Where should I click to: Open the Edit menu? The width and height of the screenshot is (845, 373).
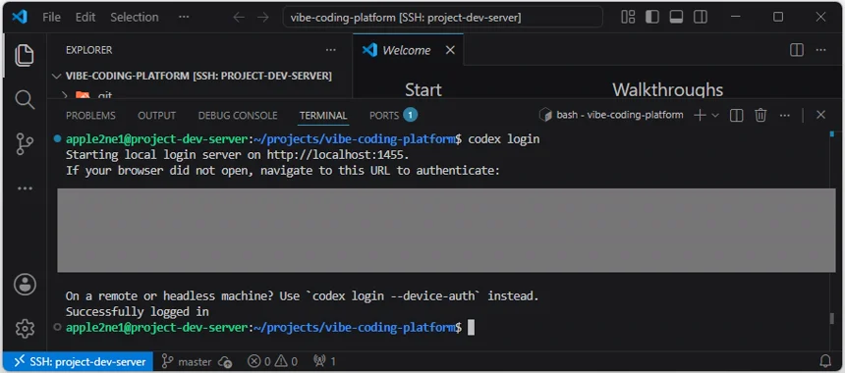click(85, 18)
